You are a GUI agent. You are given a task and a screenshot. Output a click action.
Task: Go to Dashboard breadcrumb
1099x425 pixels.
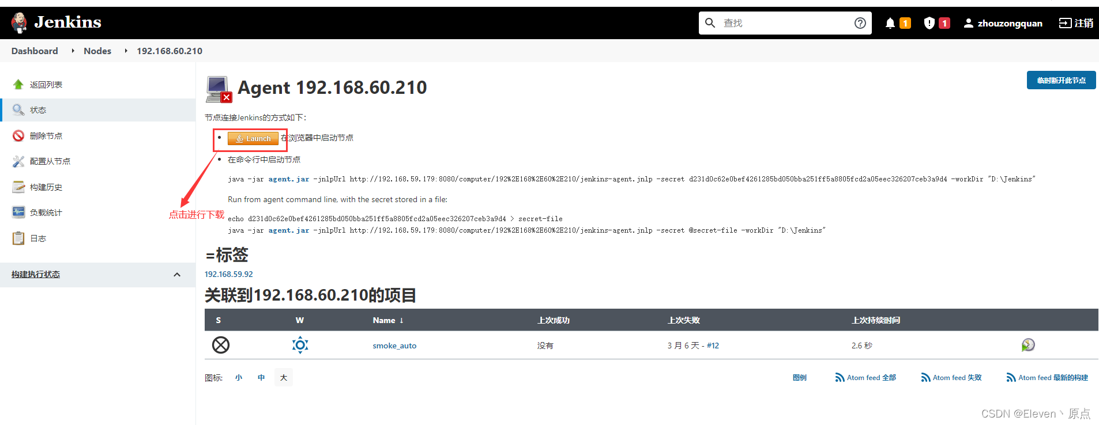click(35, 51)
